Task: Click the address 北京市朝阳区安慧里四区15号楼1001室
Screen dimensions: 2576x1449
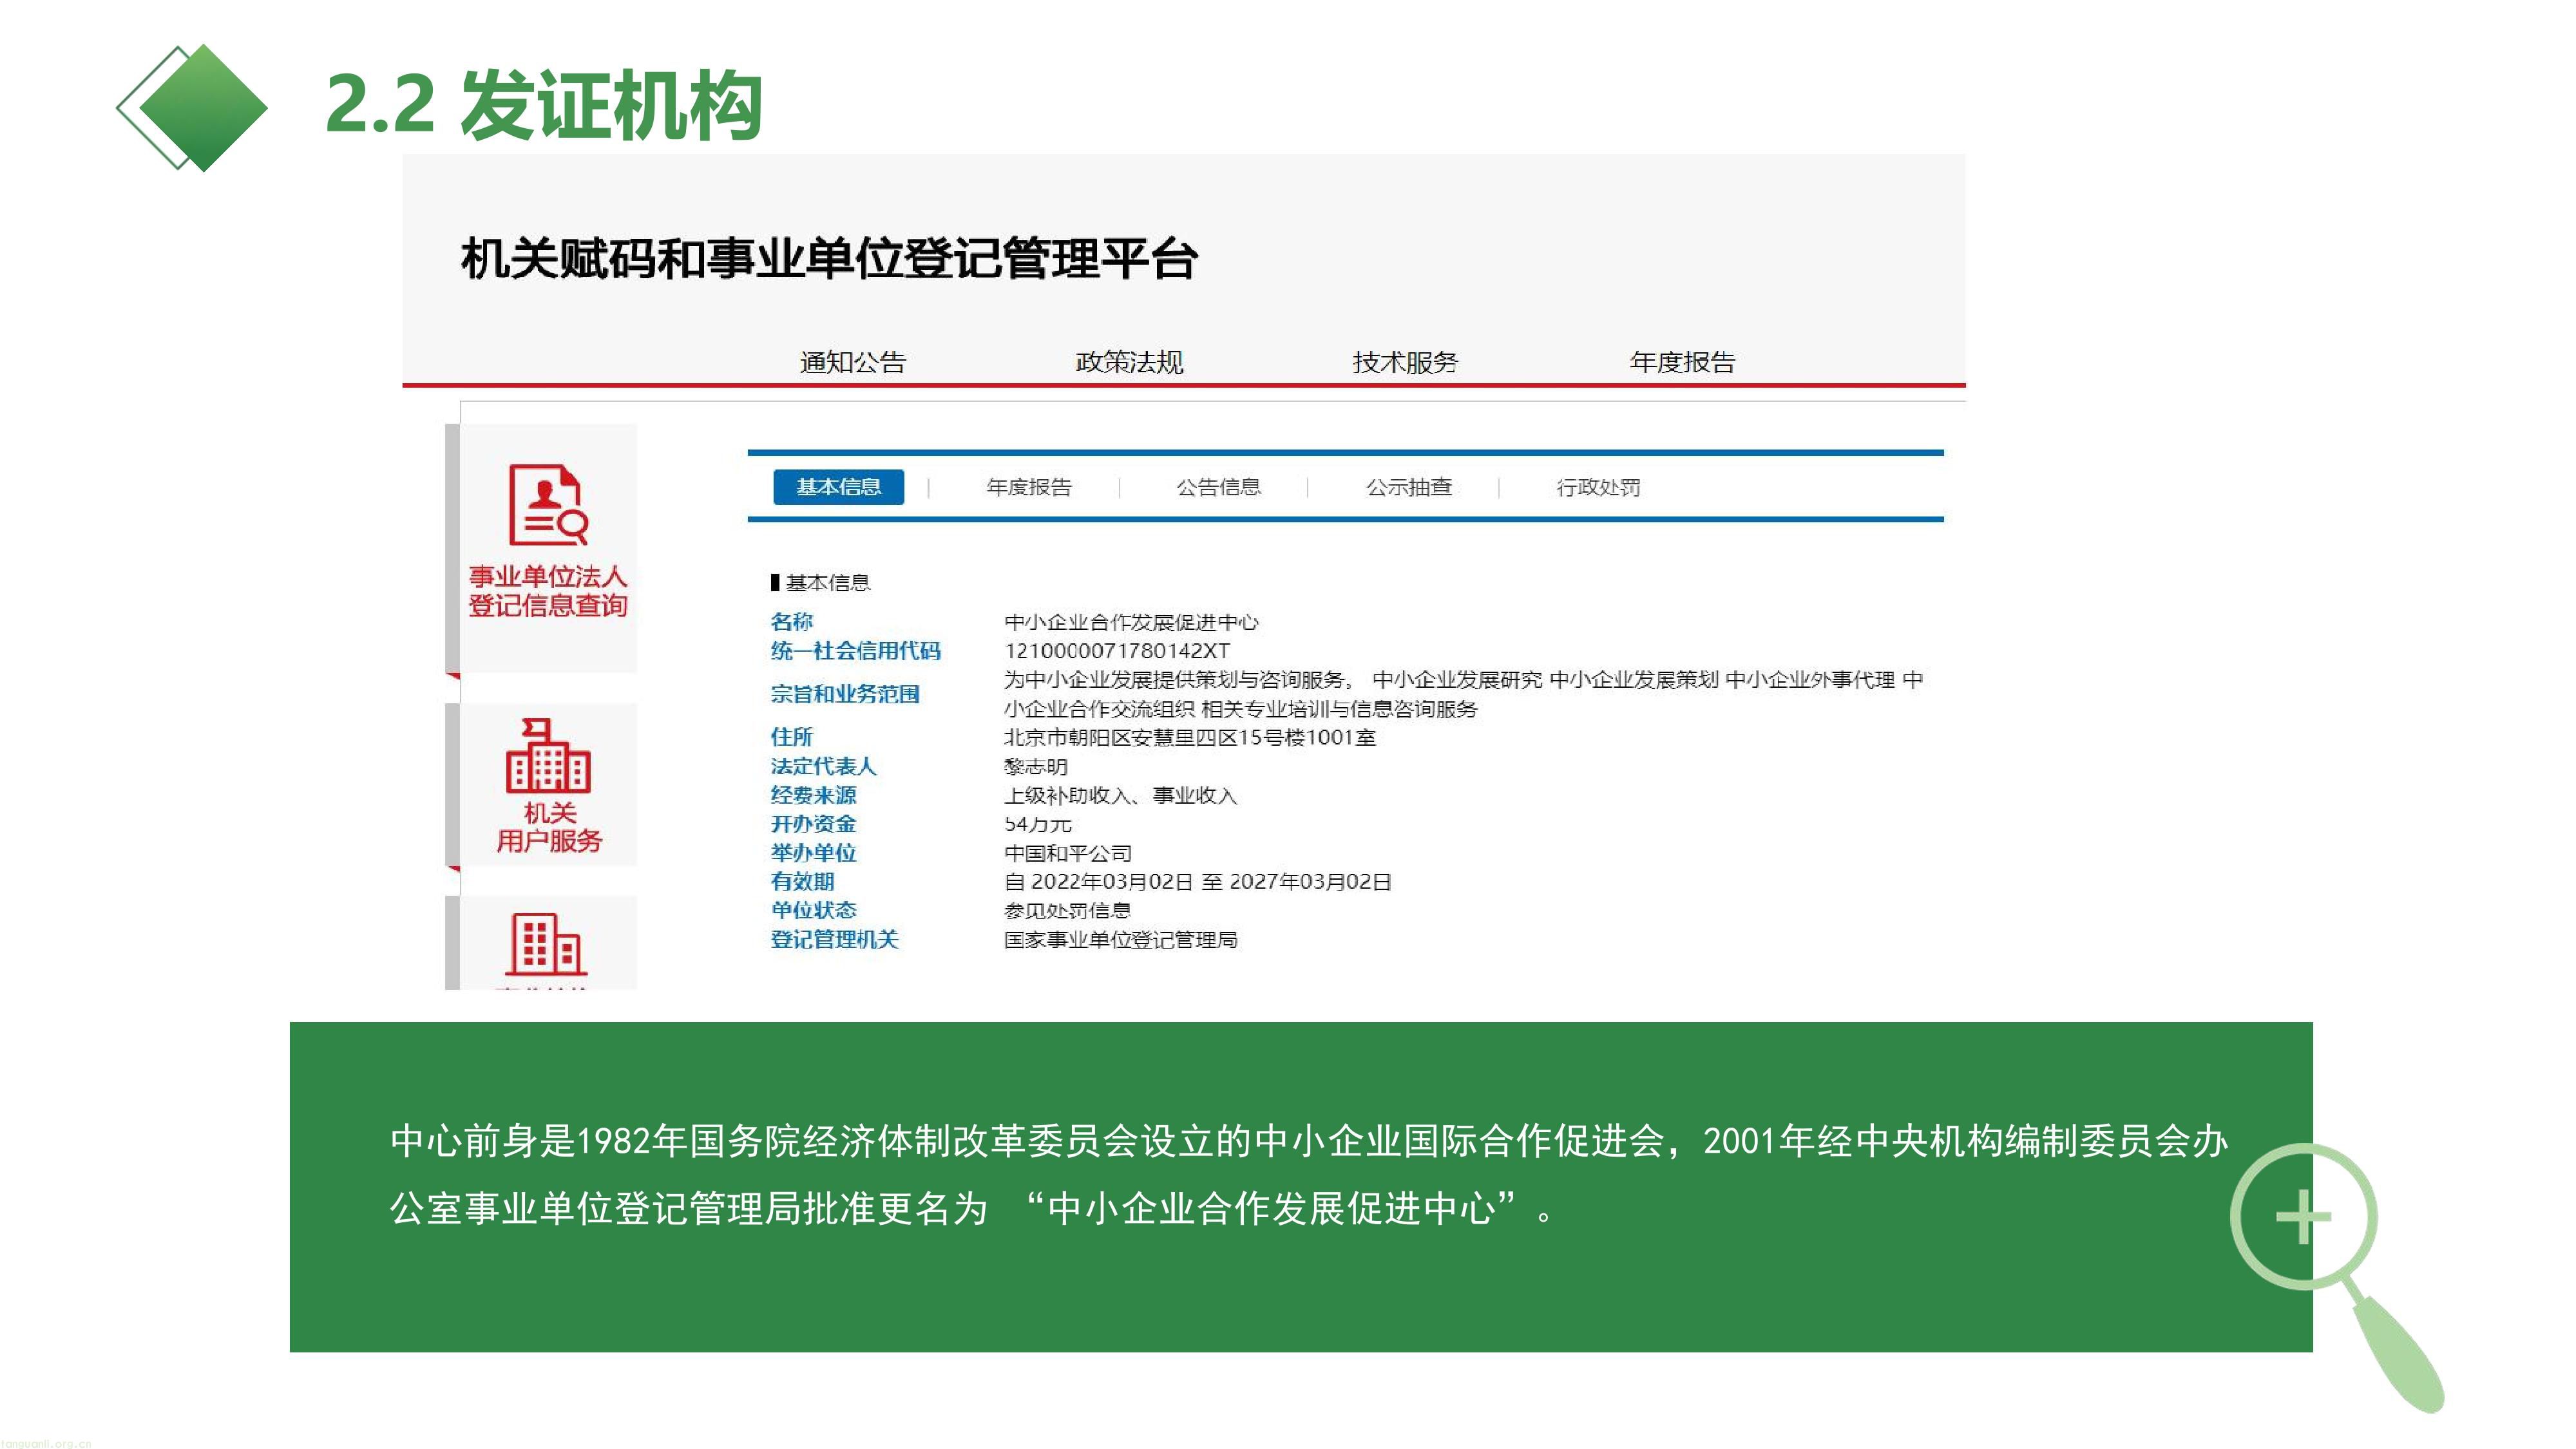Action: point(1190,737)
